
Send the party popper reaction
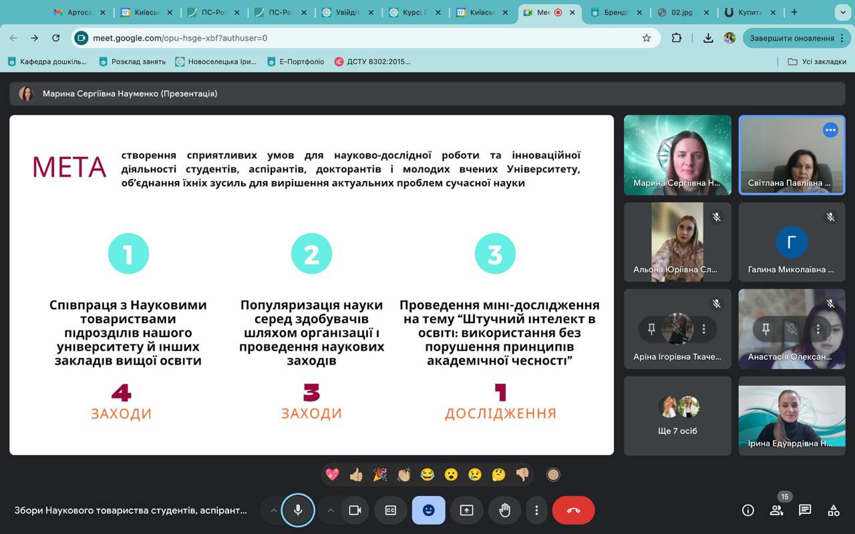tap(379, 475)
